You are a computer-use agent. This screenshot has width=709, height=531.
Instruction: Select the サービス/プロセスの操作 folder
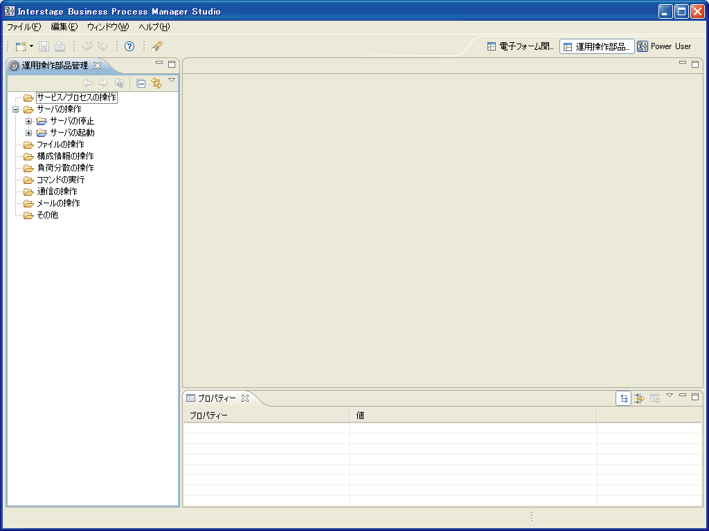[x=76, y=97]
